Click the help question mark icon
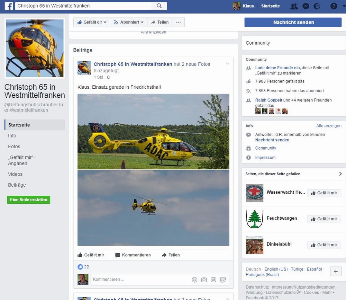The image size is (346, 300). click(x=334, y=6)
